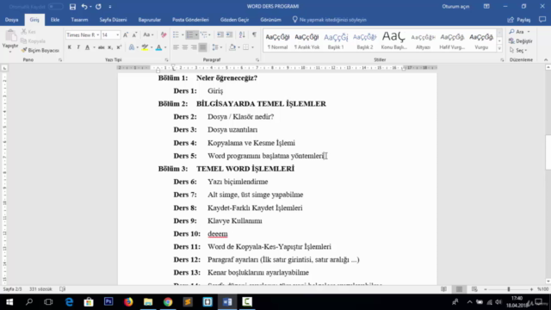Toggle the Otomatik Kaydet autosave switch
Screen dimensions: 551x310
[x=55, y=6]
